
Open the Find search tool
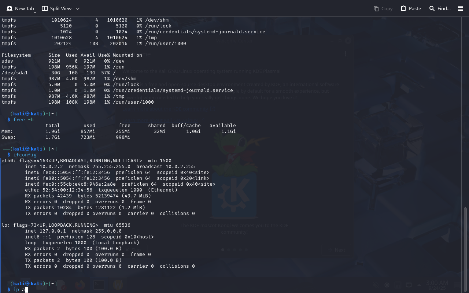pyautogui.click(x=440, y=8)
